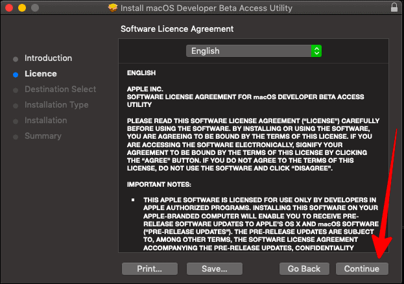Go Back to the previous step
Image resolution: width=404 pixels, height=284 pixels.
coord(304,269)
